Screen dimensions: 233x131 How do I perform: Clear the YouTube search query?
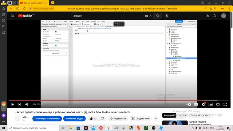(x=150, y=16)
